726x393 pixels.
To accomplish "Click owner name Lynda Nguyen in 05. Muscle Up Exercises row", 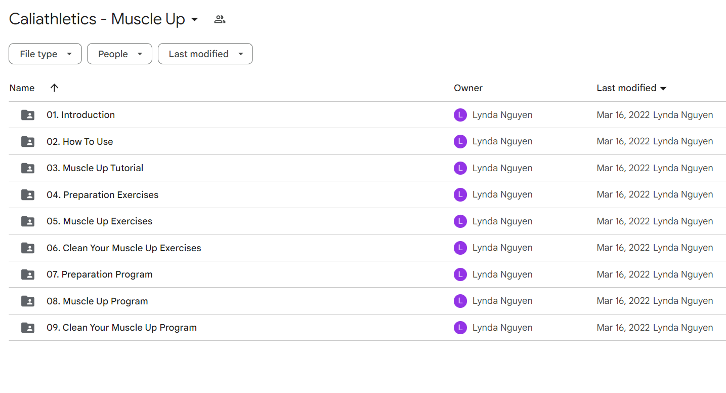I will tap(502, 221).
